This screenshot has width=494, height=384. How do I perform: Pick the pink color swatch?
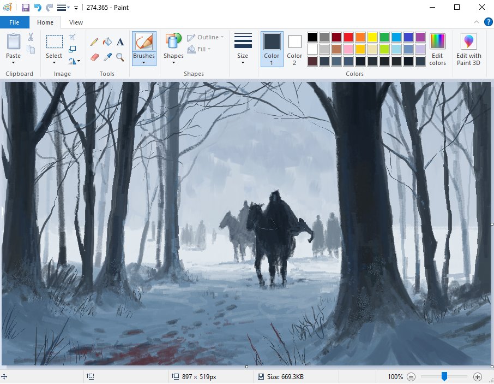click(x=348, y=49)
